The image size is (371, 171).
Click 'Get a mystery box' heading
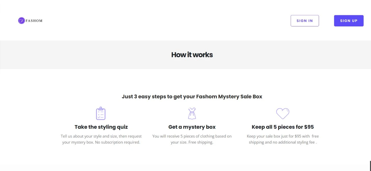[192, 127]
